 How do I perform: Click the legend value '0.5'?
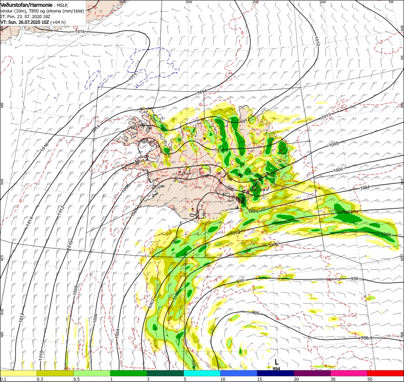click(76, 379)
